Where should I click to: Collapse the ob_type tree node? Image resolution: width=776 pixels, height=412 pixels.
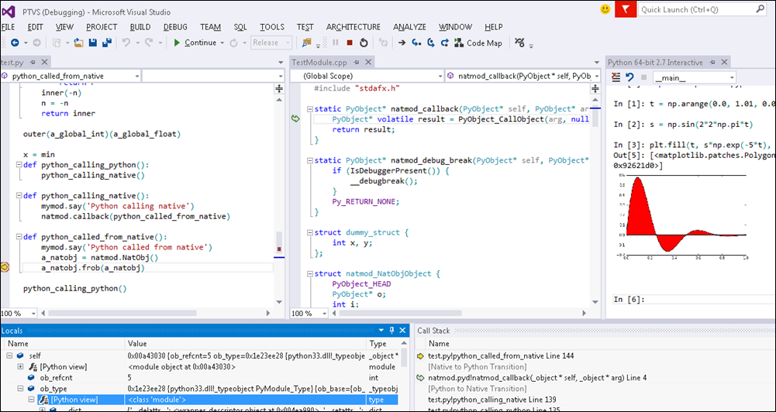pyautogui.click(x=20, y=388)
